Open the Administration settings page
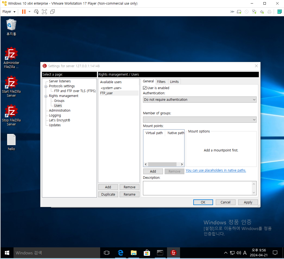This screenshot has height=259, width=284. [x=60, y=111]
